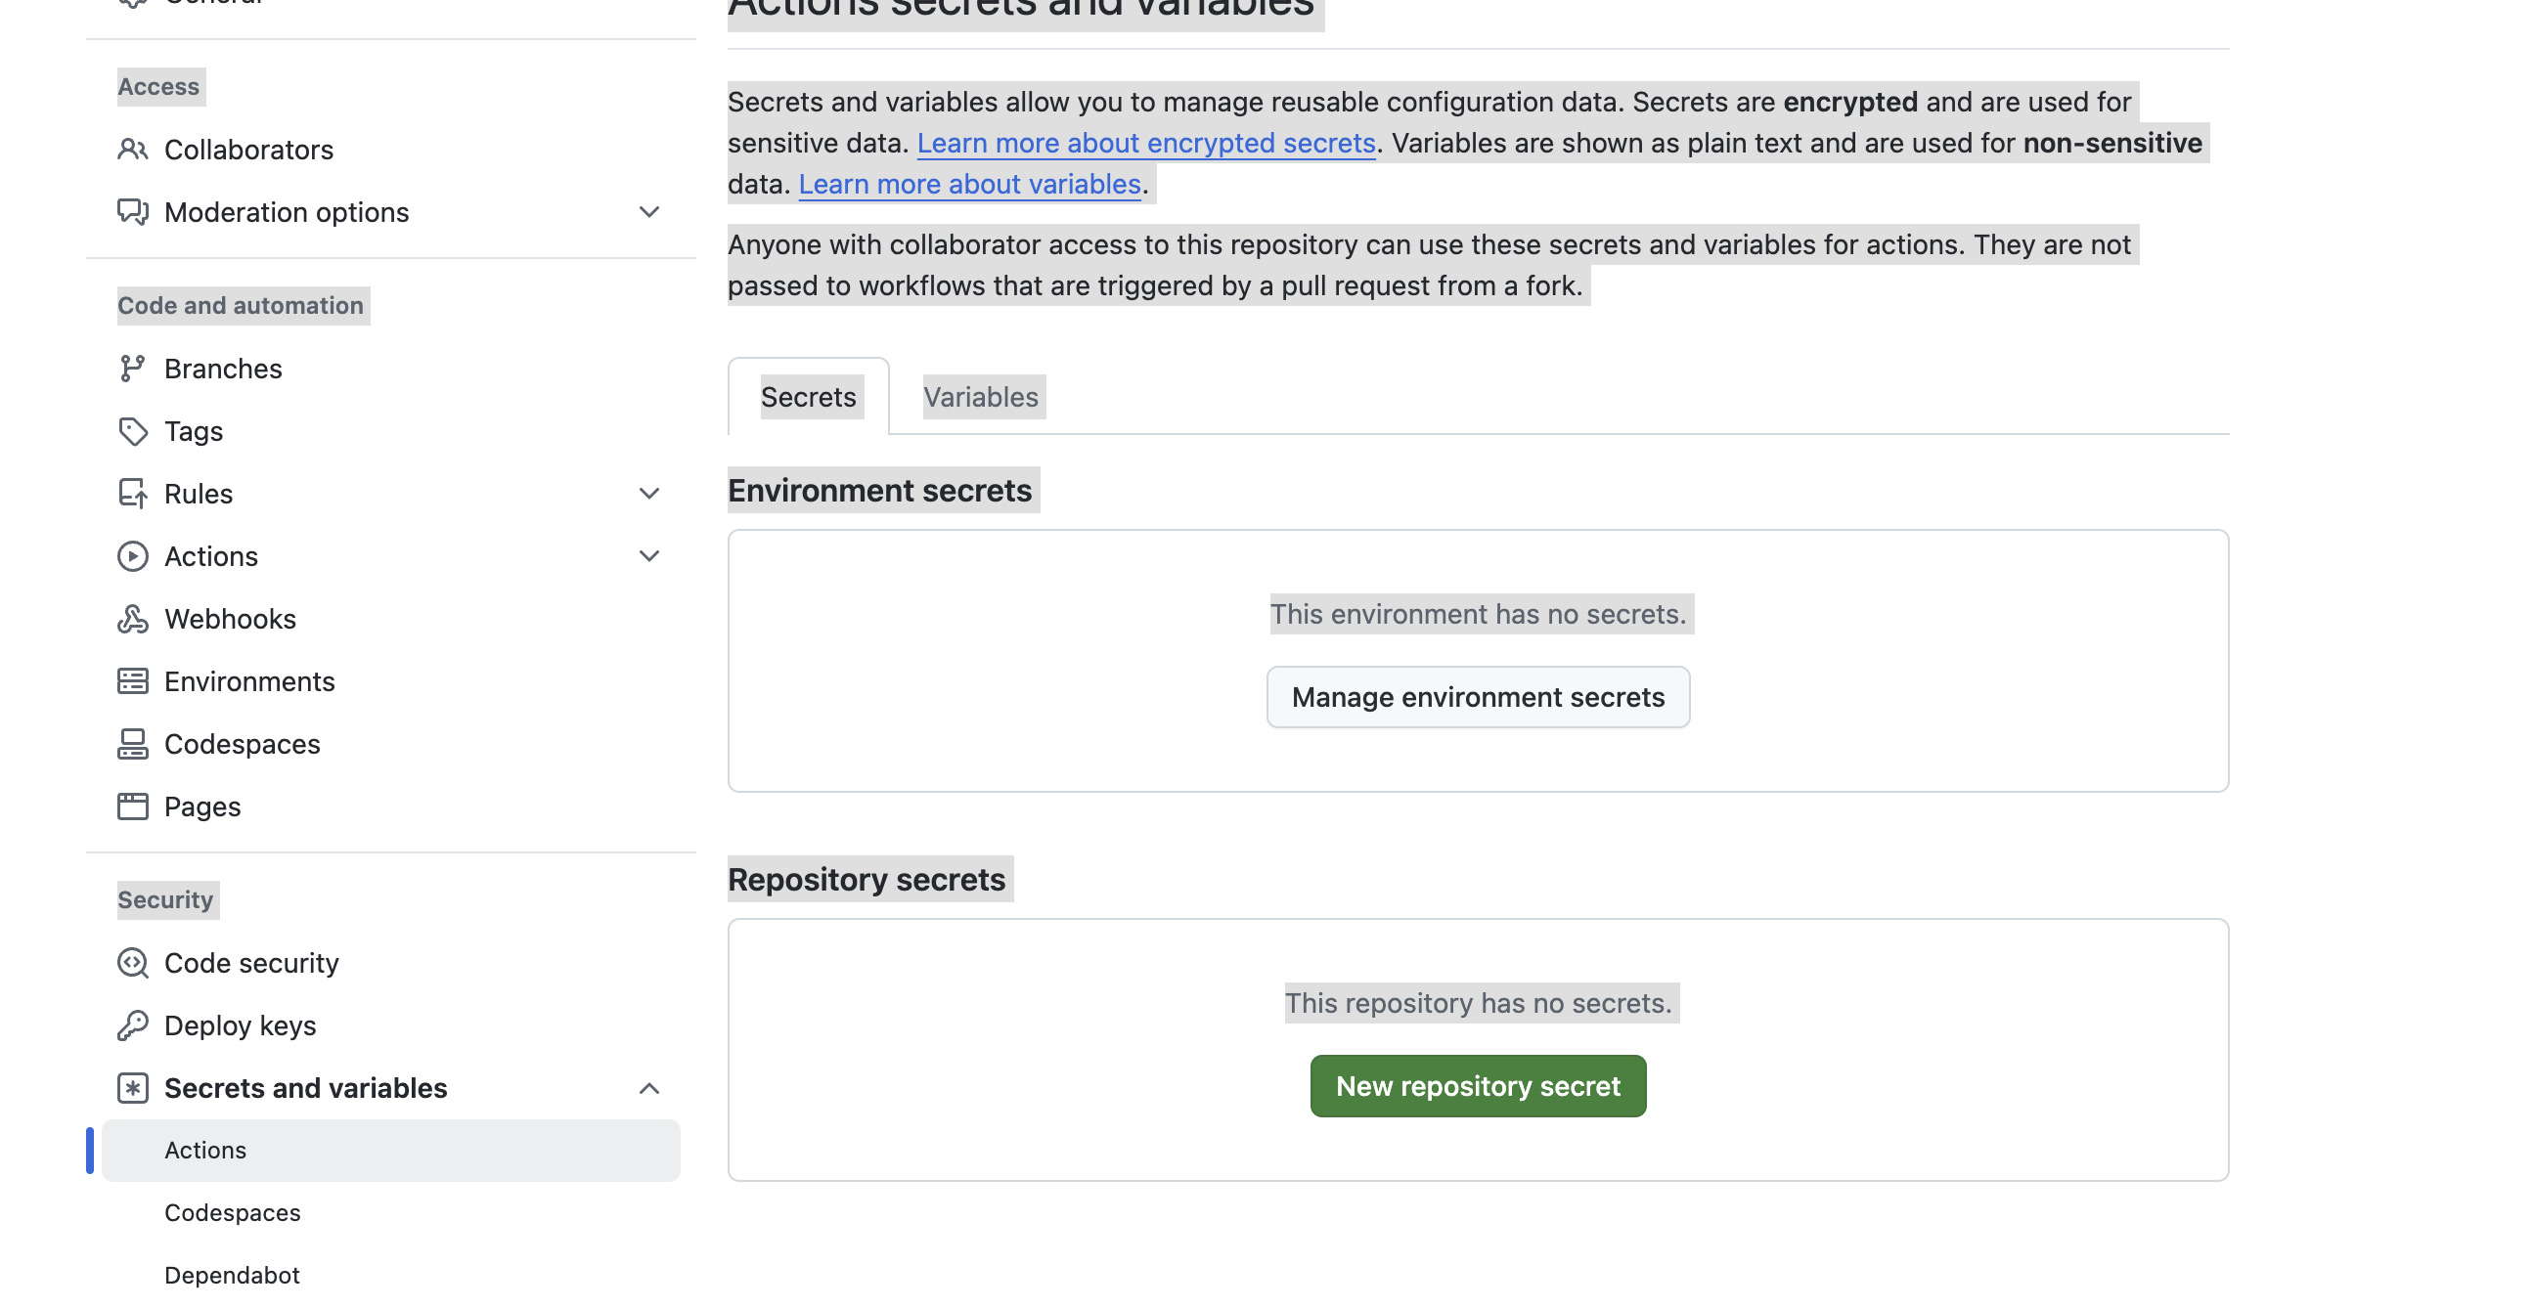Expand the Moderation options chevron
The image size is (2533, 1308).
(x=649, y=212)
